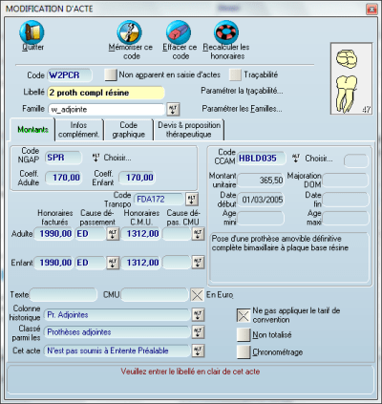Click the Choisir icon next to CCAM code
382x404 pixels.
pos(296,159)
